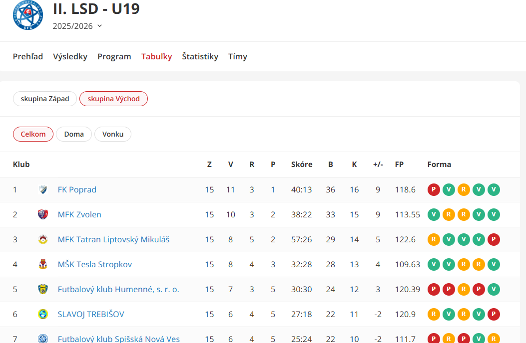
Task: Click FK Poprad's first red P form badge
Action: click(434, 189)
